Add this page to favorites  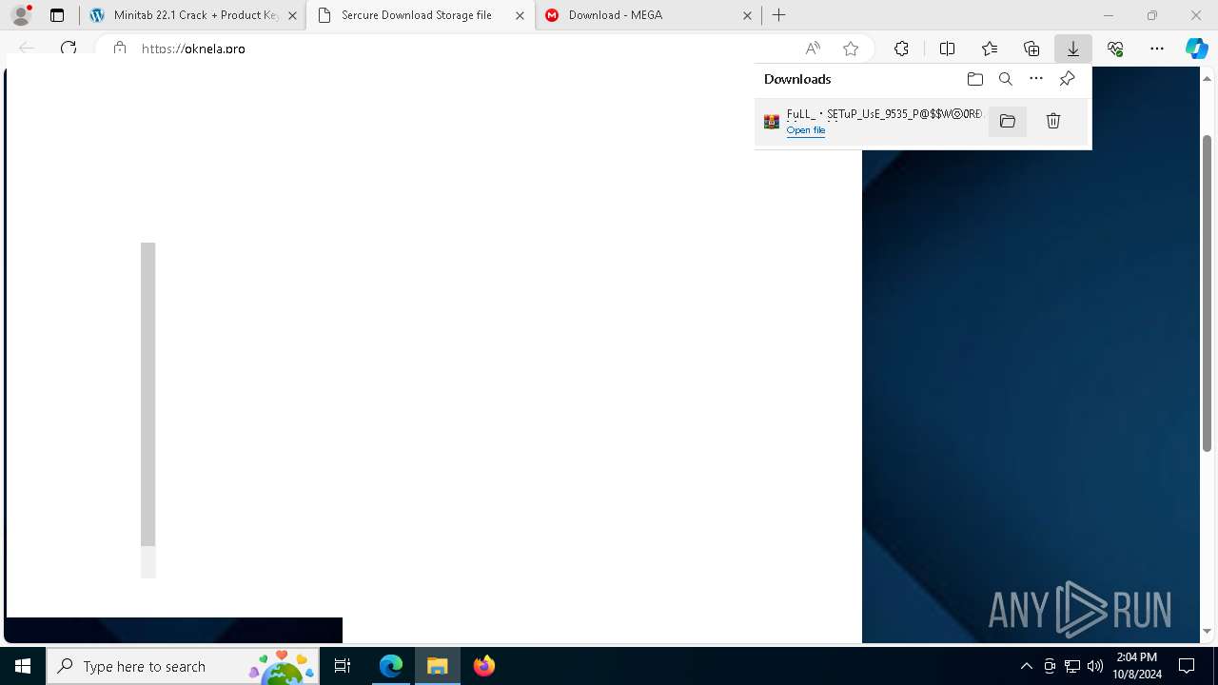pyautogui.click(x=851, y=49)
